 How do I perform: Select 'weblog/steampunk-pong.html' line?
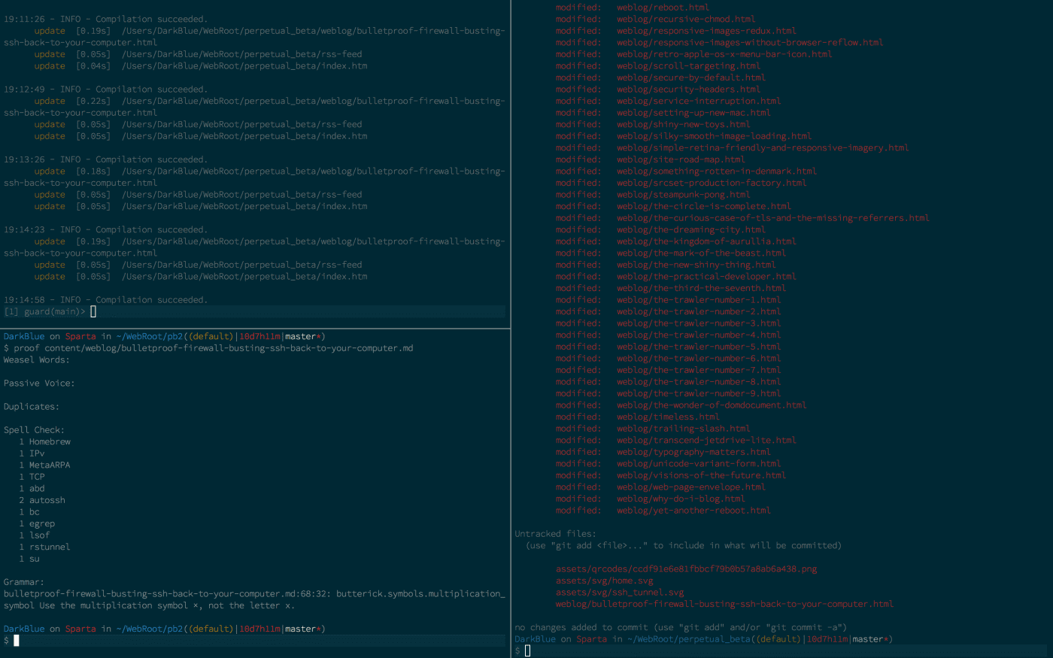click(x=684, y=195)
